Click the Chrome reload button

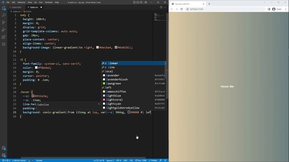point(182,9)
